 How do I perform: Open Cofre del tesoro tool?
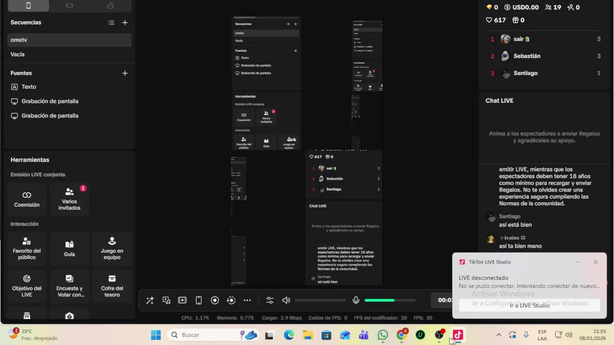coord(112,286)
